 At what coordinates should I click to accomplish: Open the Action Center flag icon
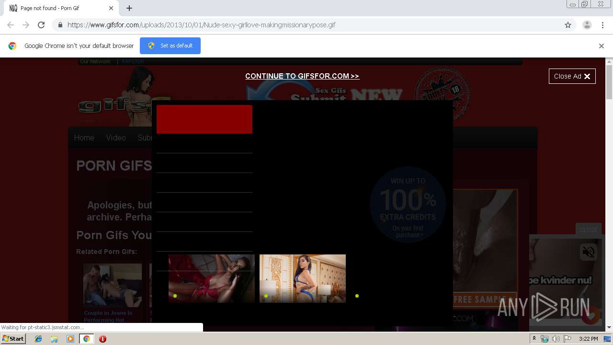click(568, 339)
